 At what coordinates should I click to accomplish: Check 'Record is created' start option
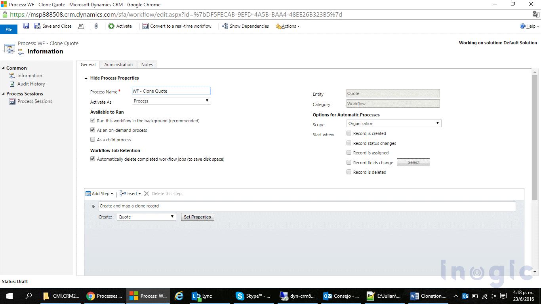[x=349, y=133]
